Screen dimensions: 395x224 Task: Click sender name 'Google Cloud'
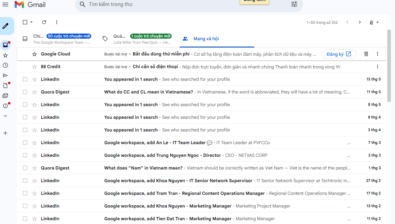55,54
